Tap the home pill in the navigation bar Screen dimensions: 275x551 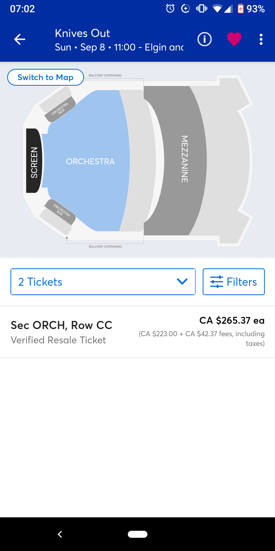(x=137, y=534)
